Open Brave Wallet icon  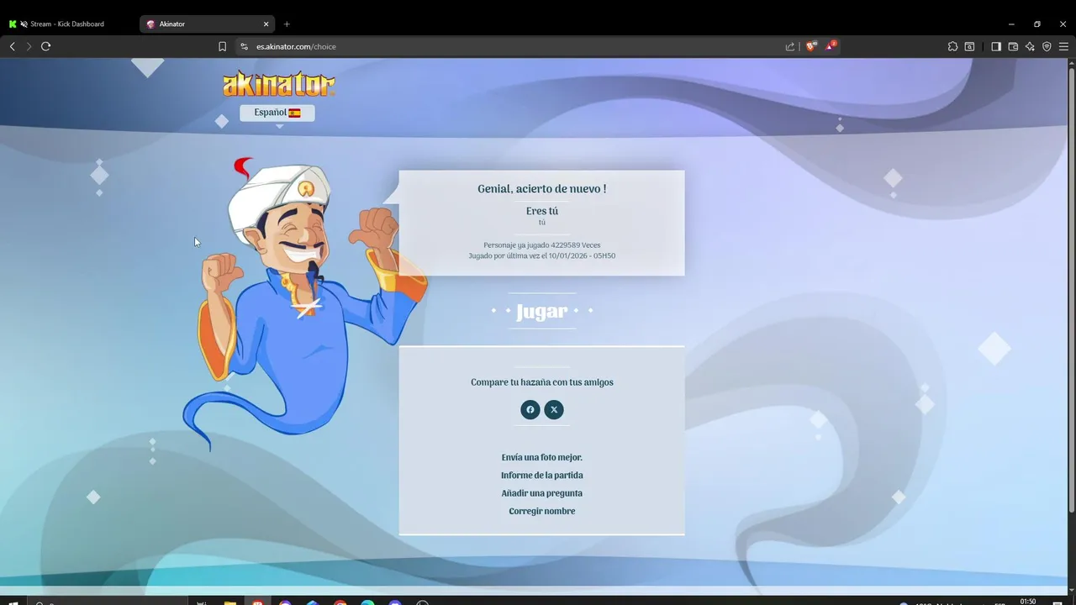[1013, 46]
